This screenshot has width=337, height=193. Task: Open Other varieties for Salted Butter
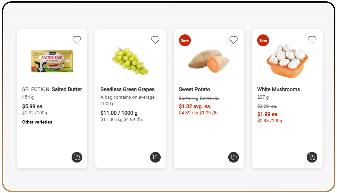coord(37,122)
